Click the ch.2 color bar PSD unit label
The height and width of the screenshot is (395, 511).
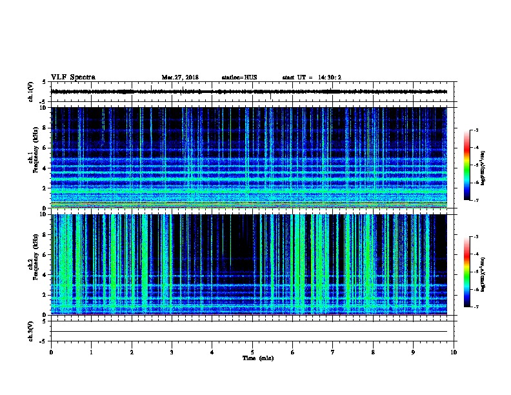click(x=483, y=274)
